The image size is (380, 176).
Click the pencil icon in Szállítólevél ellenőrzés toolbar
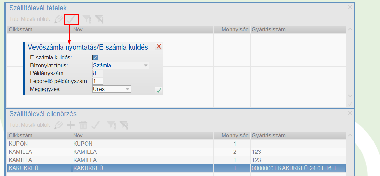pos(59,125)
